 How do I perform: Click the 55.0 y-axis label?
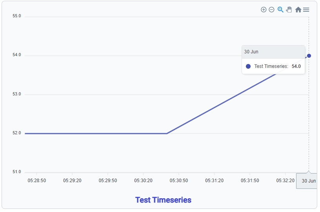17,16
